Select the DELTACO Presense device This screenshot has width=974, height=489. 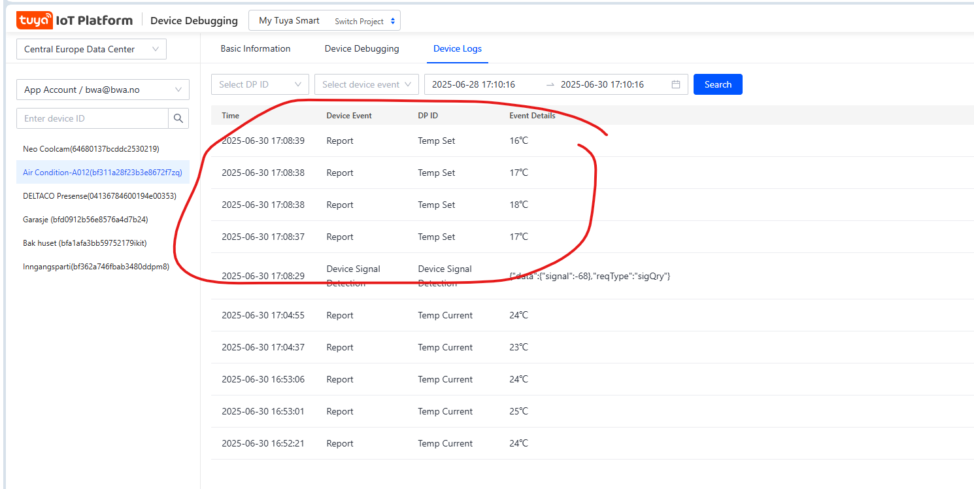click(x=99, y=196)
